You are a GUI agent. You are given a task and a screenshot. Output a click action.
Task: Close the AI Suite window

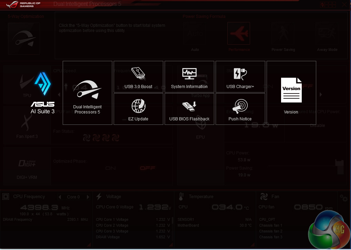tap(344, 4)
